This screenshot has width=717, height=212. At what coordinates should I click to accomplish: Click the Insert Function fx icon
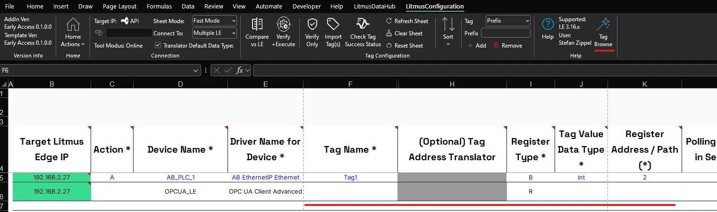click(240, 70)
